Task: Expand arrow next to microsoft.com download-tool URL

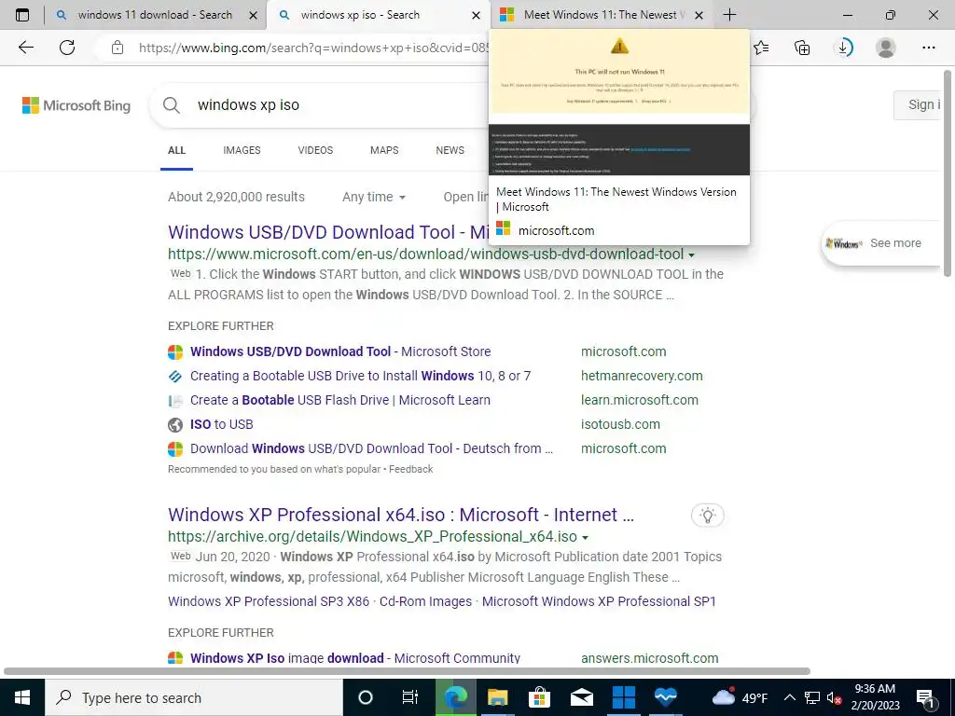Action: (x=691, y=255)
